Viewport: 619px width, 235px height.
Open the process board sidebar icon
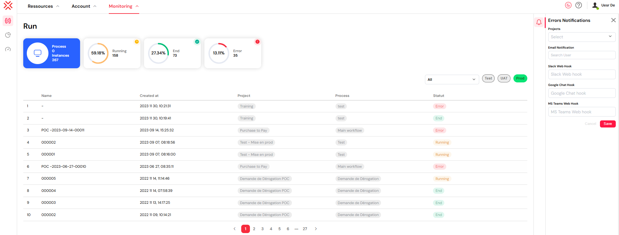click(8, 21)
